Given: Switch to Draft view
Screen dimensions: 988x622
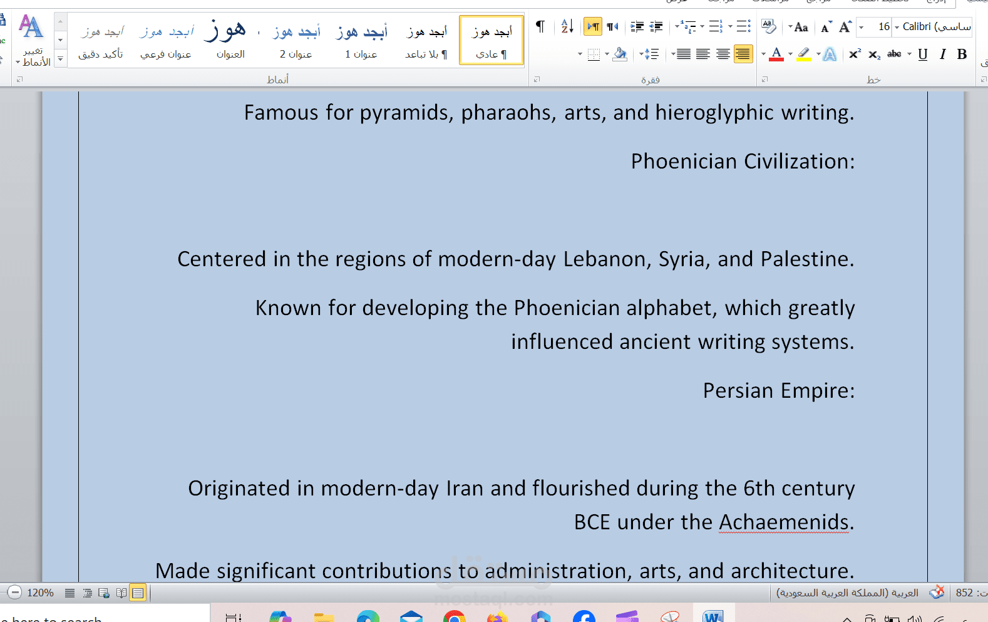Looking at the screenshot, I should [x=70, y=593].
